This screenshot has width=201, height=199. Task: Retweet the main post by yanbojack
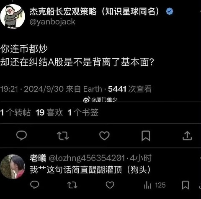[x=63, y=136]
